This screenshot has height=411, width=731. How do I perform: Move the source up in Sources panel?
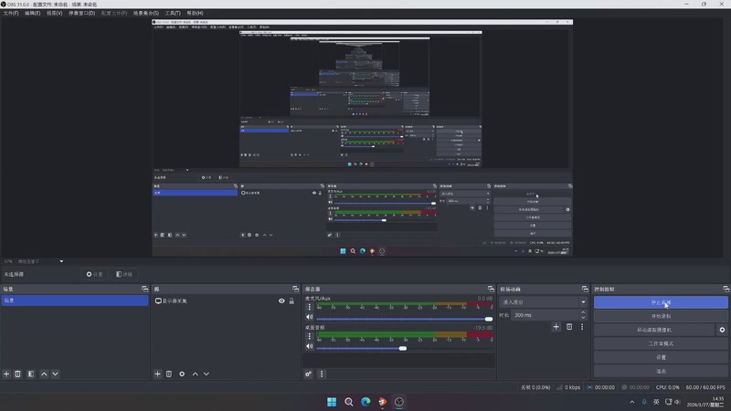(x=196, y=374)
